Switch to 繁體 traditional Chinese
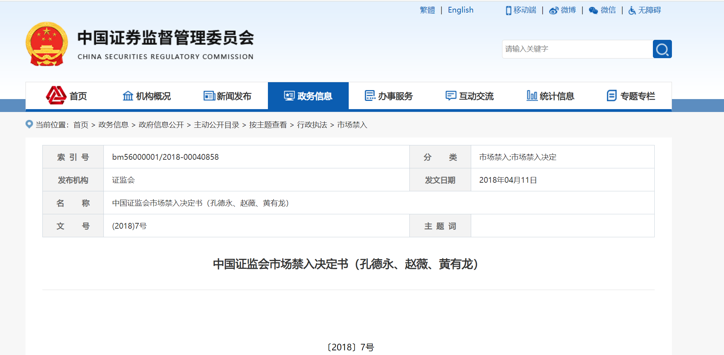 [x=427, y=10]
